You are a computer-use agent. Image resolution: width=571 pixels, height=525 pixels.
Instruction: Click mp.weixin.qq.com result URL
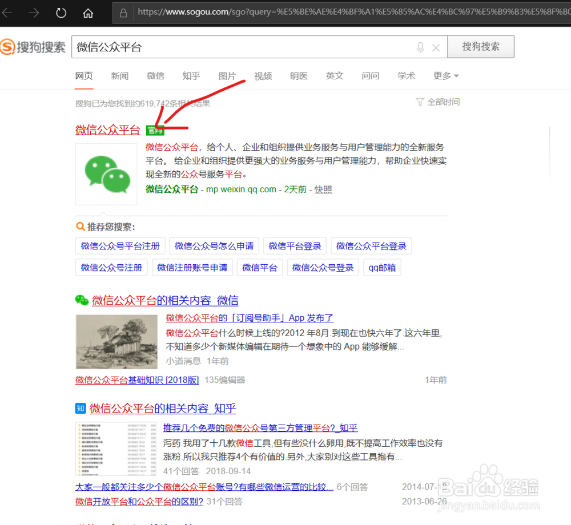[x=241, y=189]
